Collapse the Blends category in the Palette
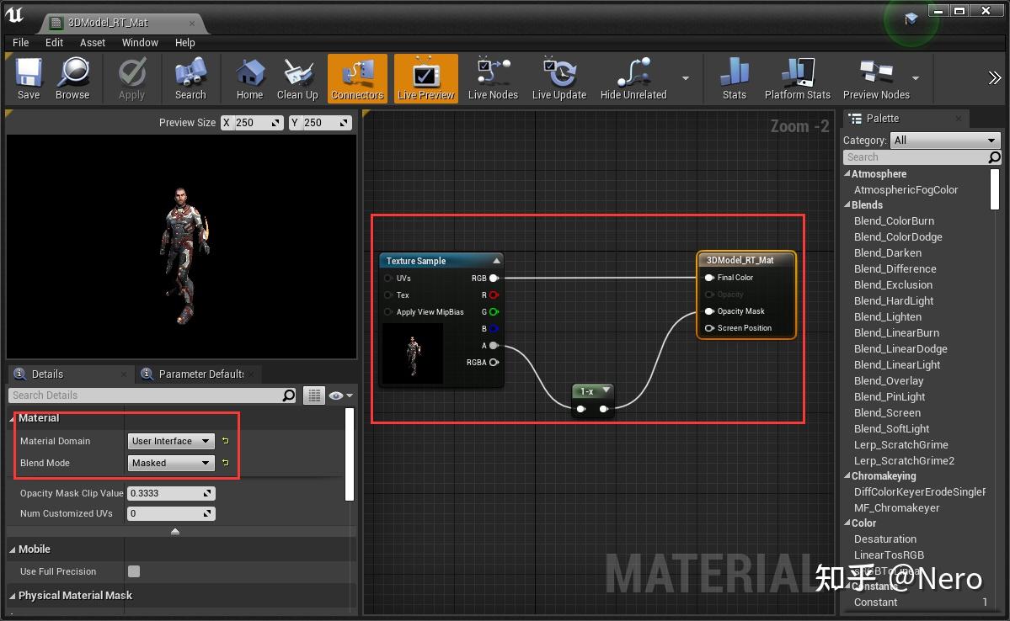The height and width of the screenshot is (621, 1010). coord(850,204)
